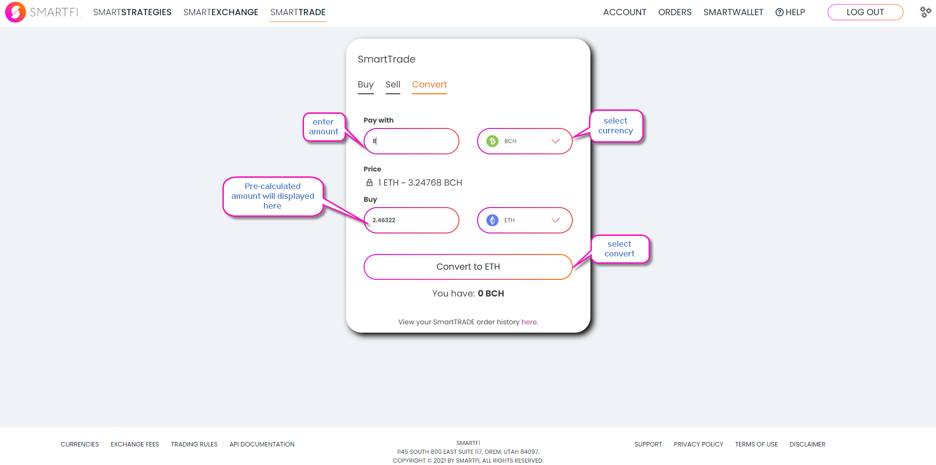Click the ETH coin icon
The width and height of the screenshot is (936, 465).
492,220
